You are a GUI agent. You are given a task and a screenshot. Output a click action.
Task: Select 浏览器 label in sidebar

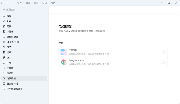(10, 73)
